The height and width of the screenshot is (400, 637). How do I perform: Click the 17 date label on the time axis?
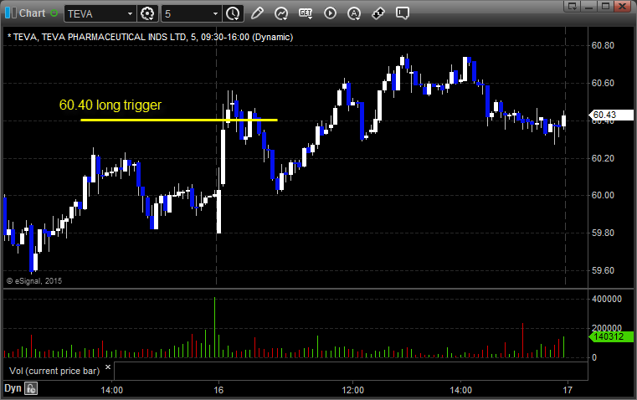tap(568, 390)
